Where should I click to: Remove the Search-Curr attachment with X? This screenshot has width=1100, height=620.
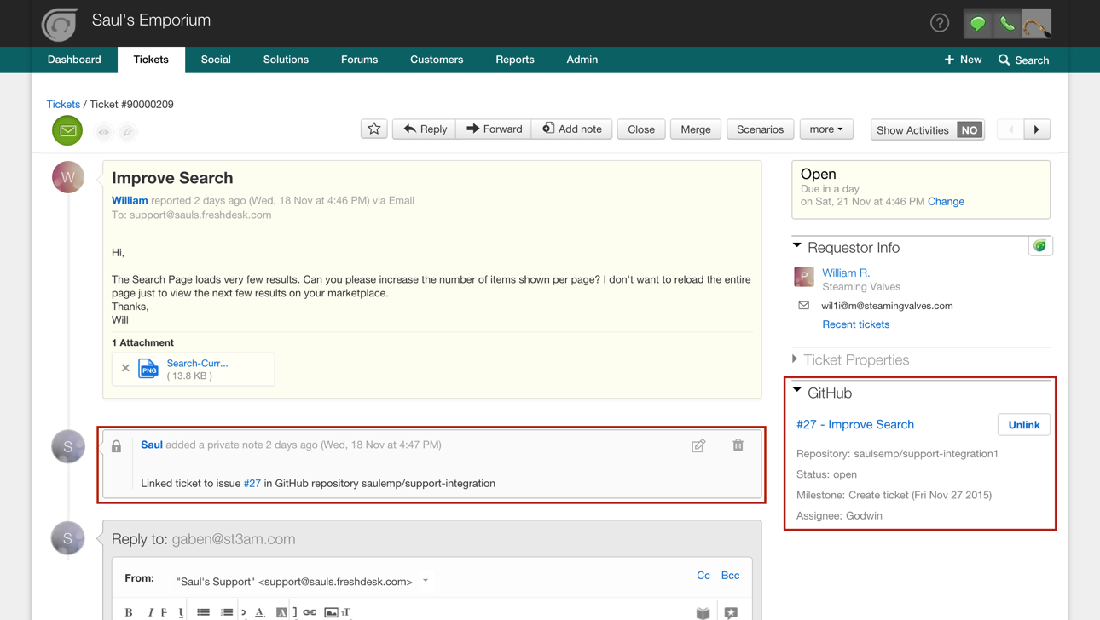(125, 368)
